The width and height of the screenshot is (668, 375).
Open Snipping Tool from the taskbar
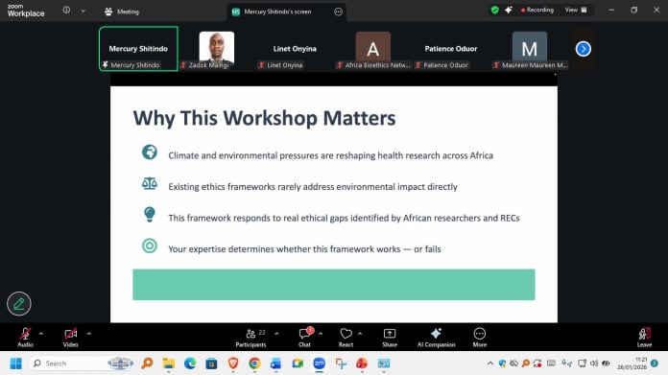click(x=341, y=363)
